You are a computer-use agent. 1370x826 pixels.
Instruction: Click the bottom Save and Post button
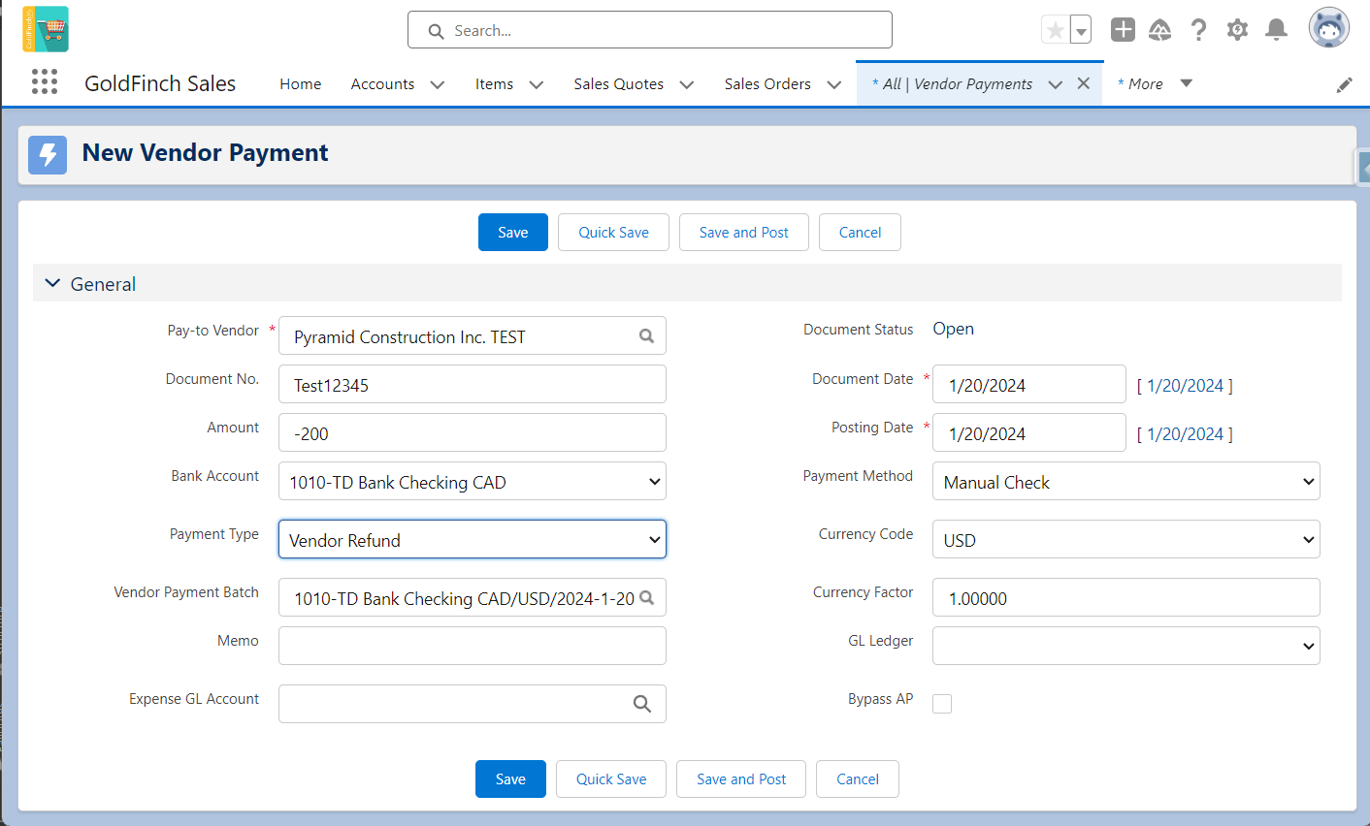coord(741,779)
